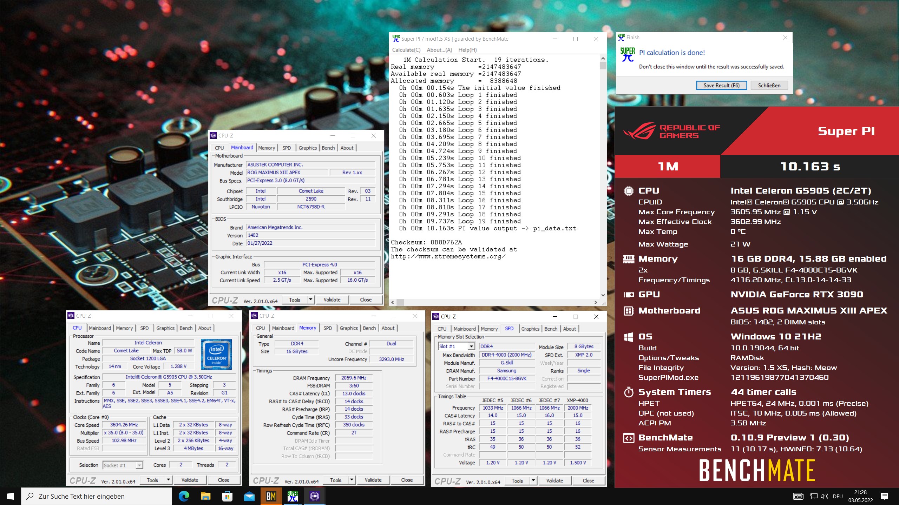Click the Intel Celeron logo in CPU-Z

pyautogui.click(x=216, y=354)
